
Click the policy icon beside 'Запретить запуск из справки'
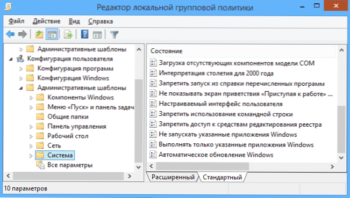[x=153, y=83]
